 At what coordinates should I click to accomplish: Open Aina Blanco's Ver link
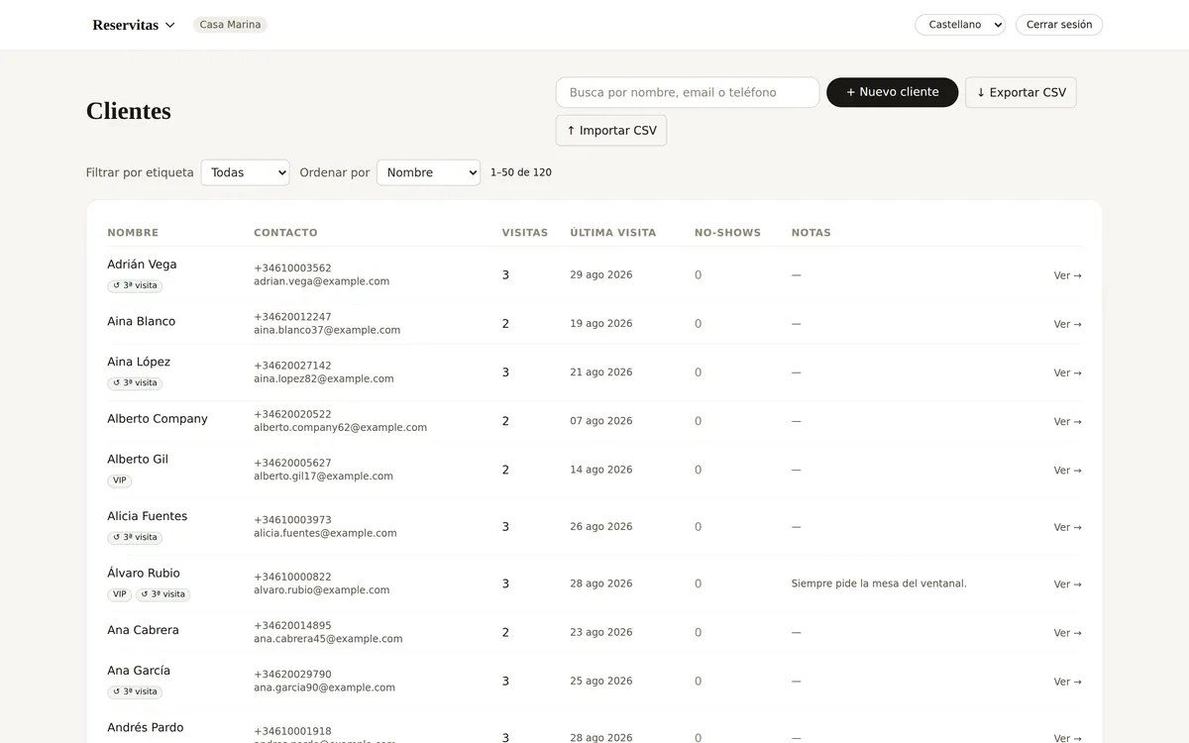(x=1067, y=324)
